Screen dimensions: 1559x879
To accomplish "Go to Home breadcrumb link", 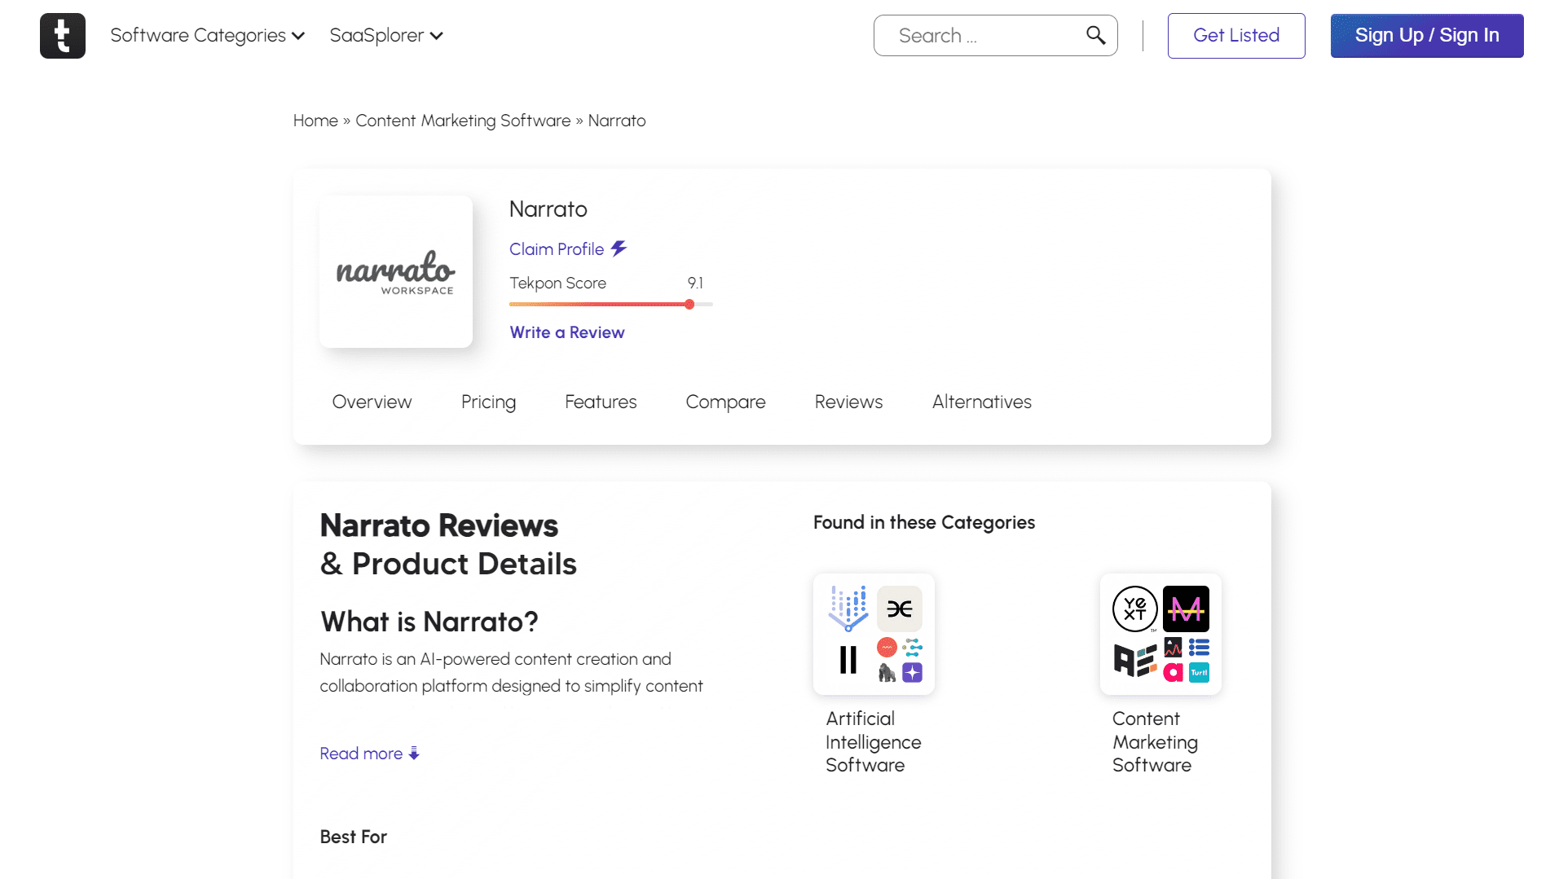I will (x=315, y=121).
